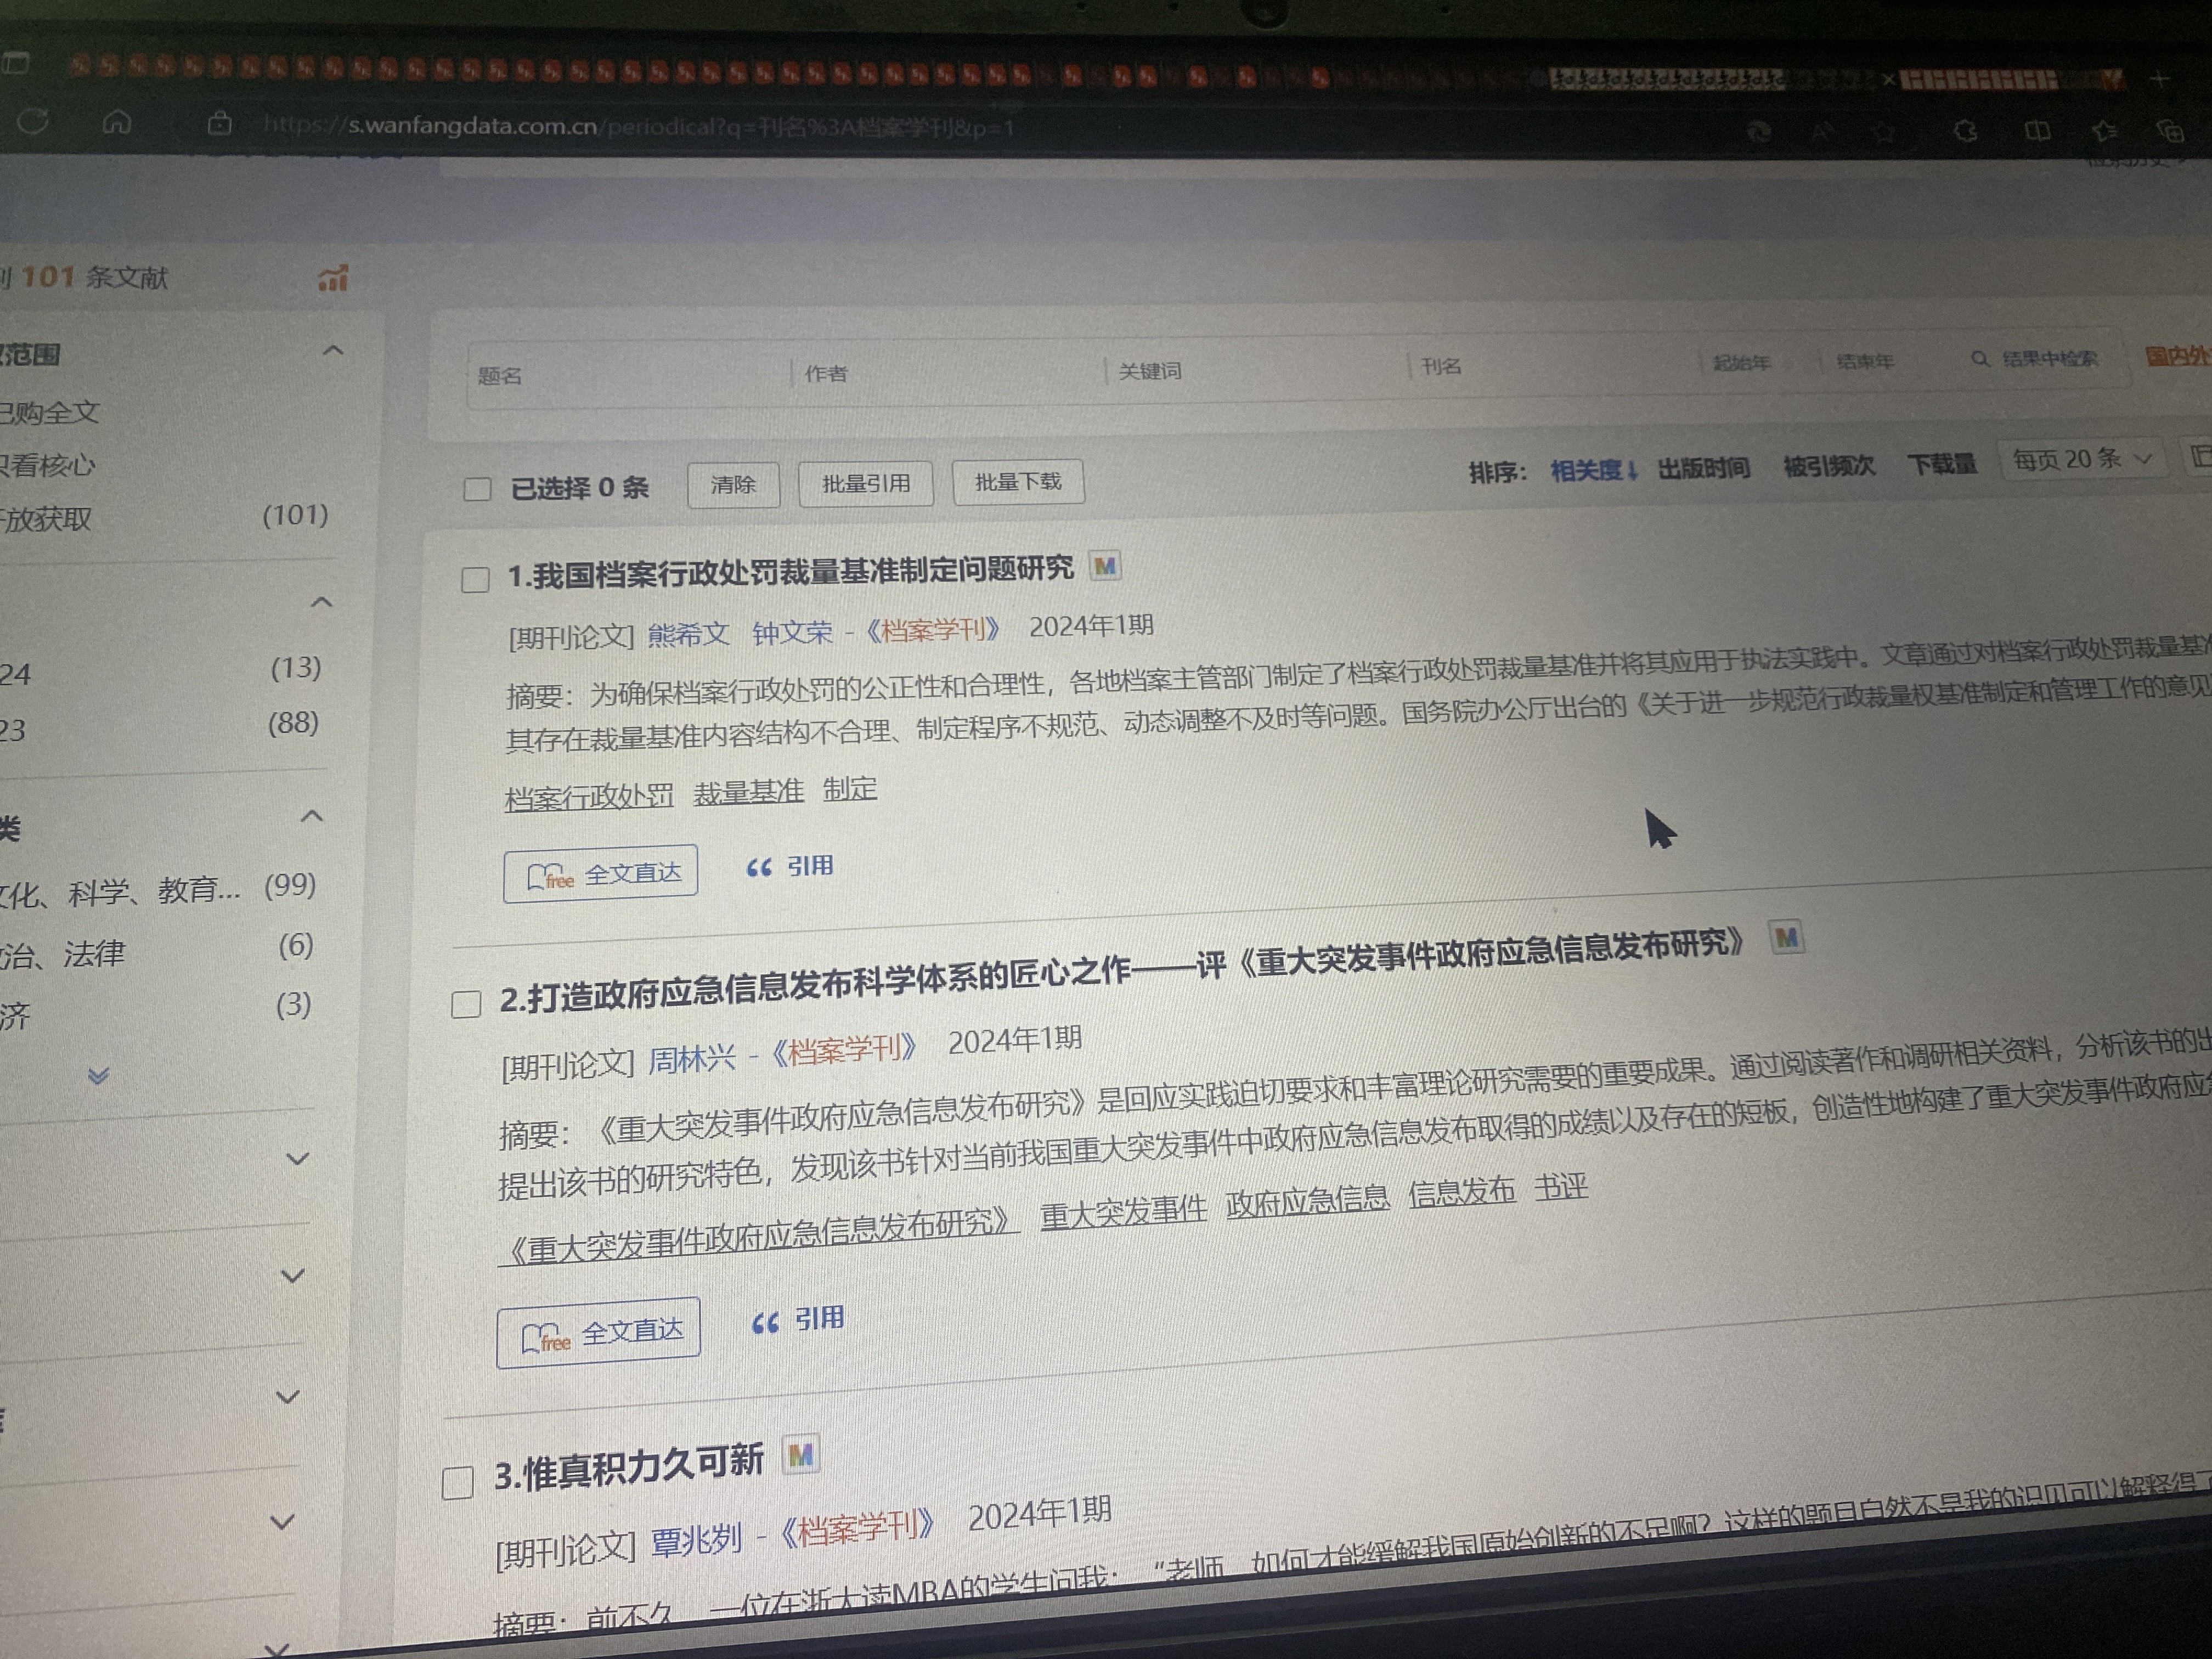This screenshot has height=1659, width=2212.
Task: Click the browser home icon
Action: coord(117,122)
